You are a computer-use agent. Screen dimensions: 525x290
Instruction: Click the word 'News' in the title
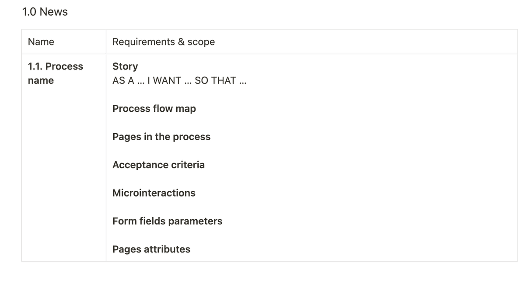tap(54, 12)
